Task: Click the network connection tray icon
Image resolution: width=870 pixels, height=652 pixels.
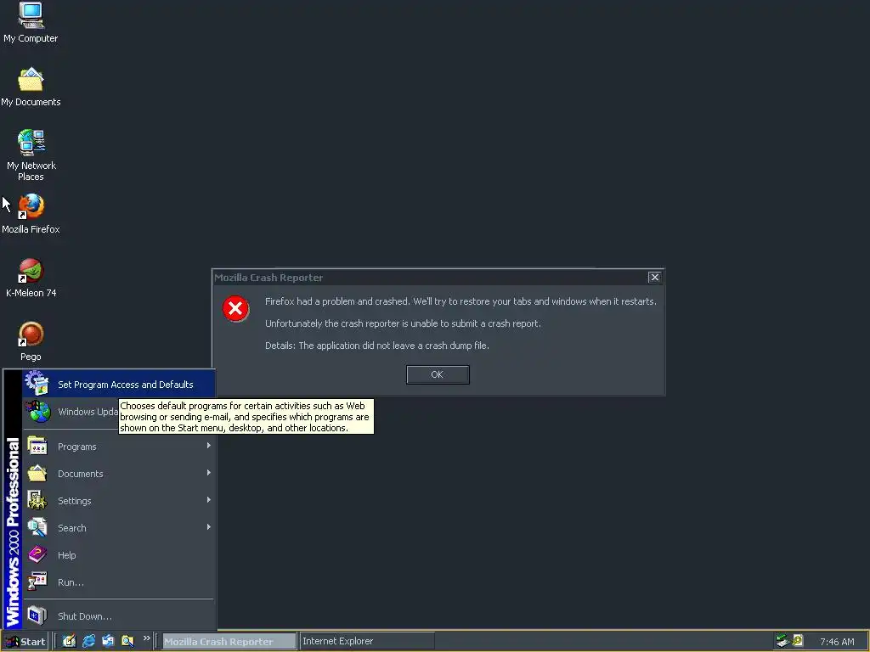Action: [782, 641]
